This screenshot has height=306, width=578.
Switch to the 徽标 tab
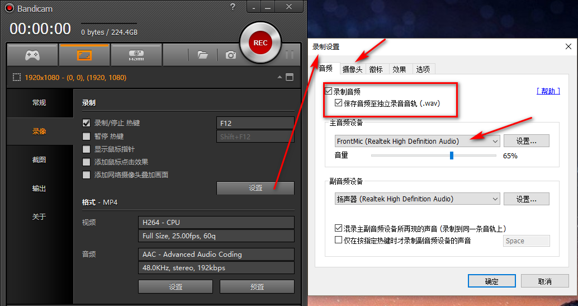376,69
